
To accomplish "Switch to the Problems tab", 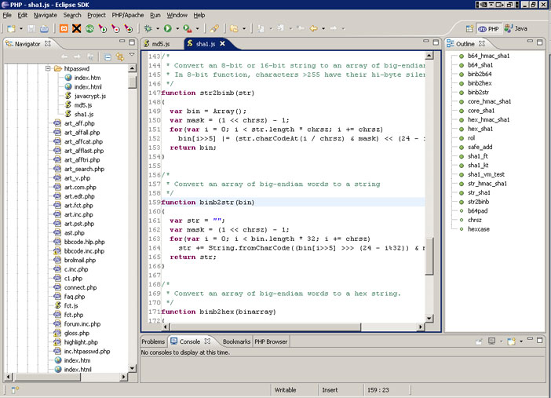I will point(153,341).
